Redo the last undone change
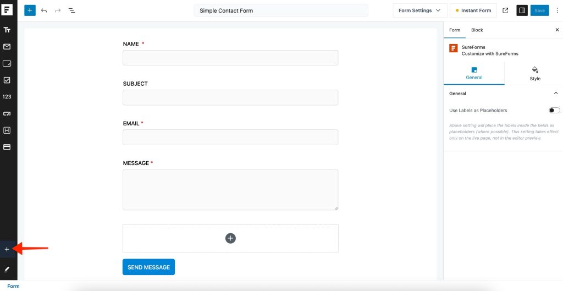 pyautogui.click(x=58, y=10)
